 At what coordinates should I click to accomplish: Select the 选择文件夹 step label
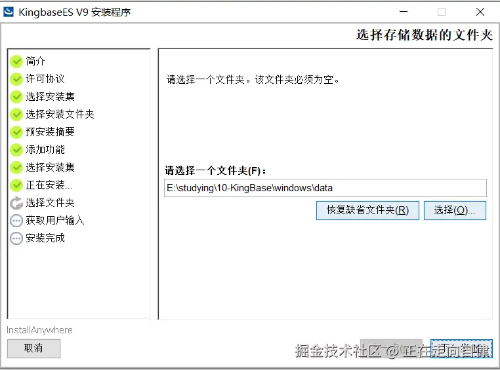pos(50,202)
